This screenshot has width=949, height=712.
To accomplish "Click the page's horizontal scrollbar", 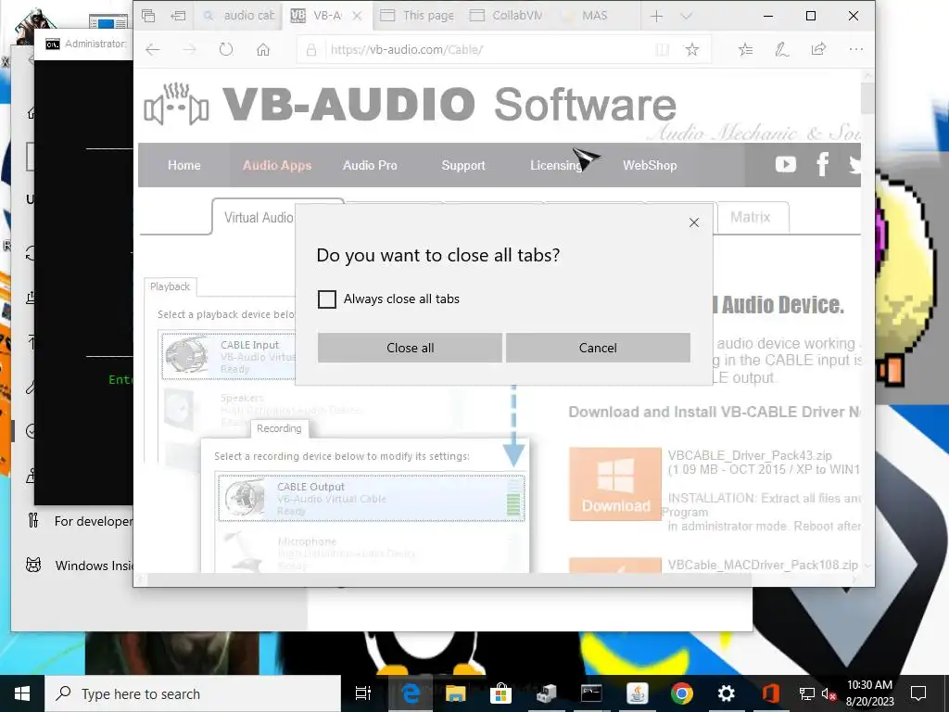I will [x=448, y=579].
